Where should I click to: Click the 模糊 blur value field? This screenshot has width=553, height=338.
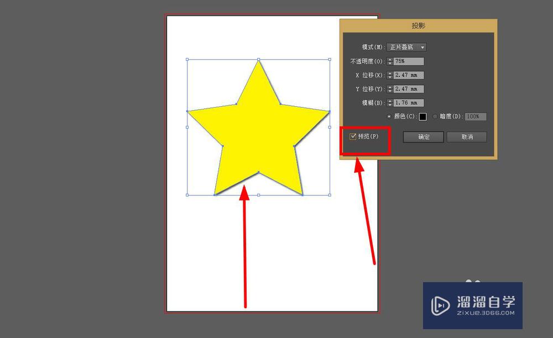[409, 103]
